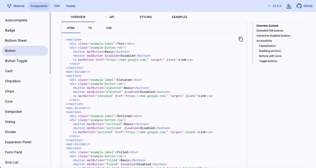Open Button Toggle component page
The image size is (316, 168).
[x=16, y=61]
